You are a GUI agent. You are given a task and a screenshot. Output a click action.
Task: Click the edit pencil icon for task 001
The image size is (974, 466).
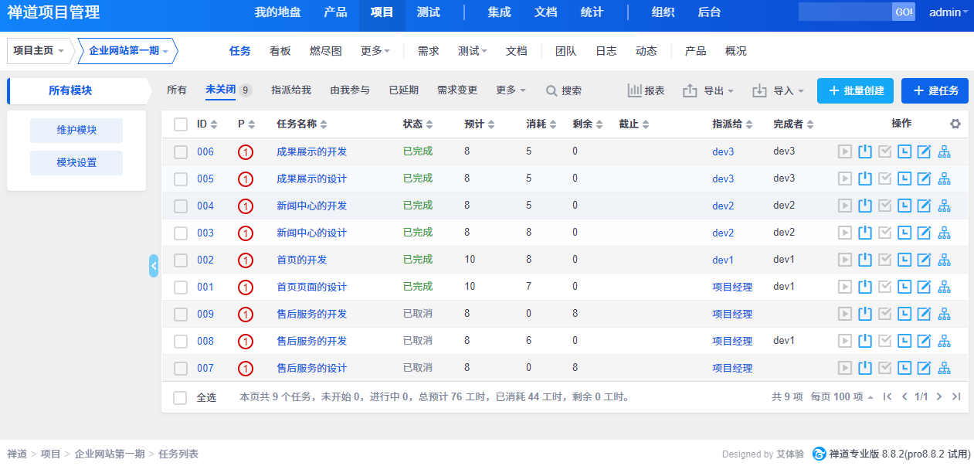coord(924,287)
